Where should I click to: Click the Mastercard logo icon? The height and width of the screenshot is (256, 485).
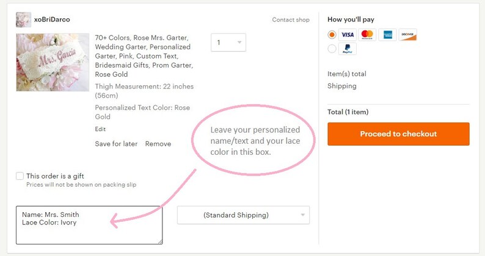point(367,35)
